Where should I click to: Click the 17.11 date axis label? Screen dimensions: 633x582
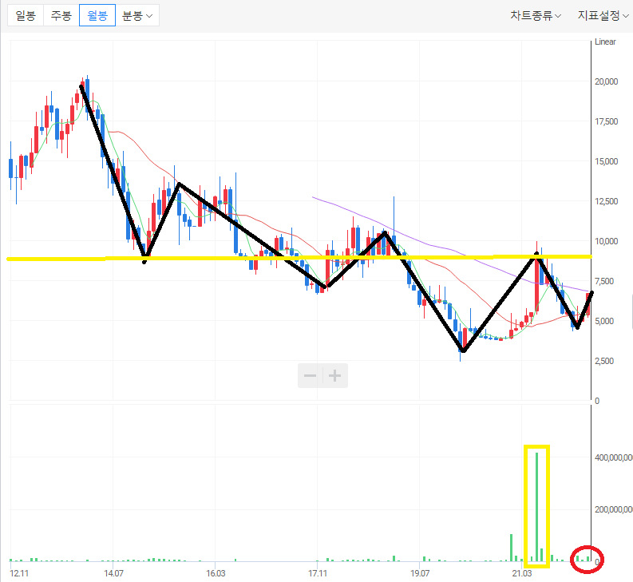pos(318,573)
